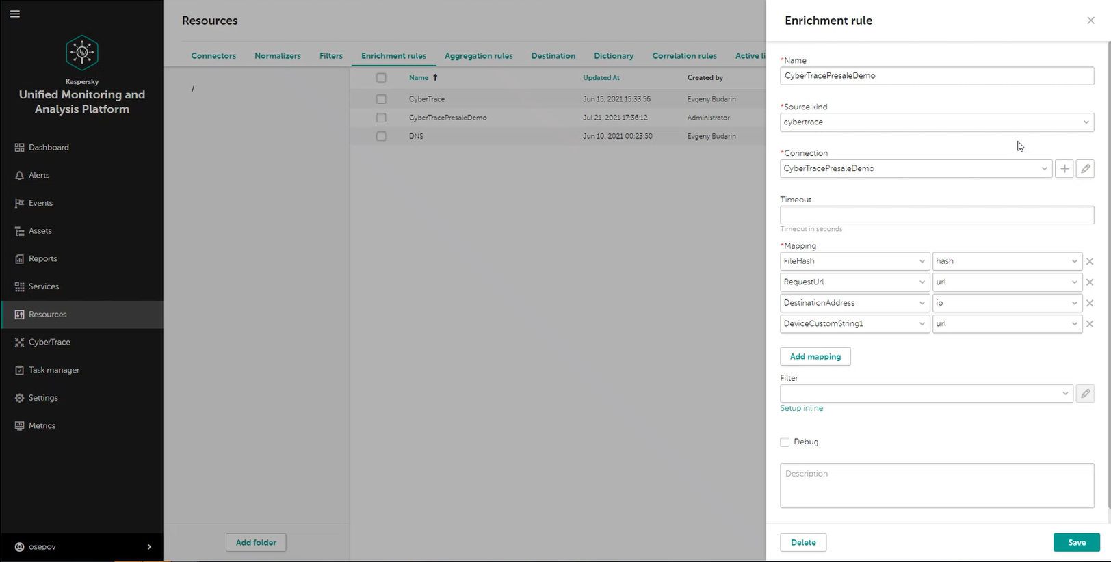Click the Kaspersky logo icon

click(82, 53)
